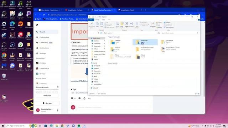
Task: Close the Become a creator card
Action: point(58,87)
